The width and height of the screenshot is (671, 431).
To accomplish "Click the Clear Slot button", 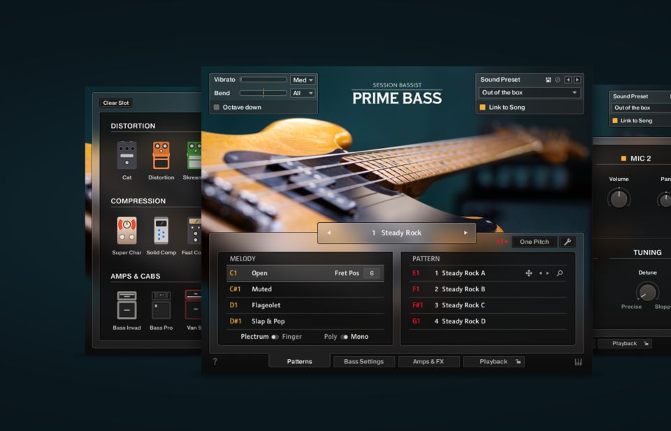I will (115, 102).
